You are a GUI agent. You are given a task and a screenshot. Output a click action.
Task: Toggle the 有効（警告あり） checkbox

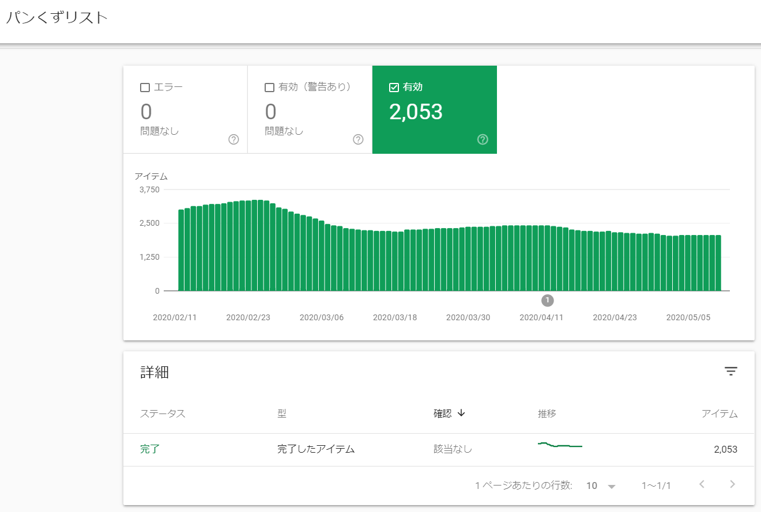[269, 88]
